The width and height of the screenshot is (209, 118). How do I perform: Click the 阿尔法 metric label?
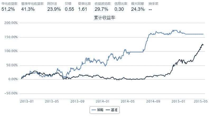click(x=52, y=4)
